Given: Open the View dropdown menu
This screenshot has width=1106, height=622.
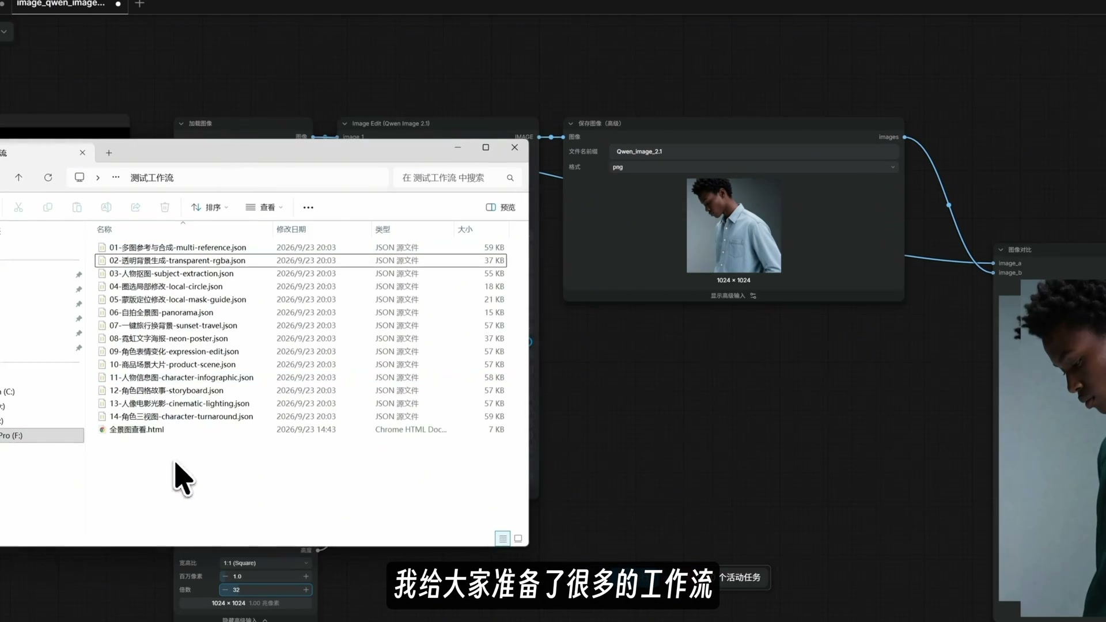Looking at the screenshot, I should tap(264, 207).
